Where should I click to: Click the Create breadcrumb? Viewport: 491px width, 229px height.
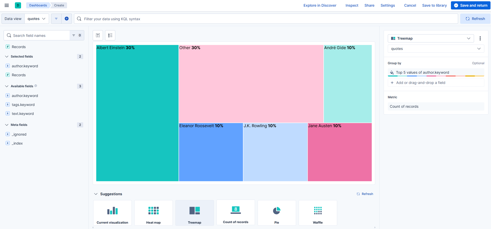[x=59, y=5]
